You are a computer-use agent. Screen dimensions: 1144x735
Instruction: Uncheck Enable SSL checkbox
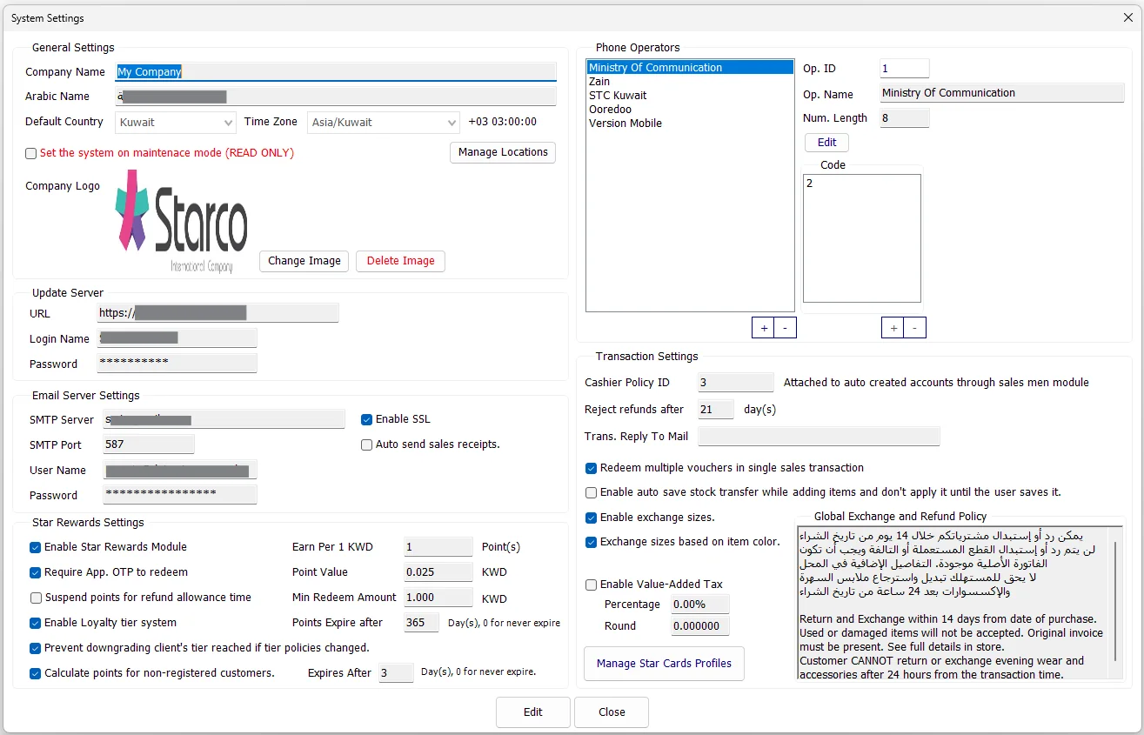coord(367,420)
